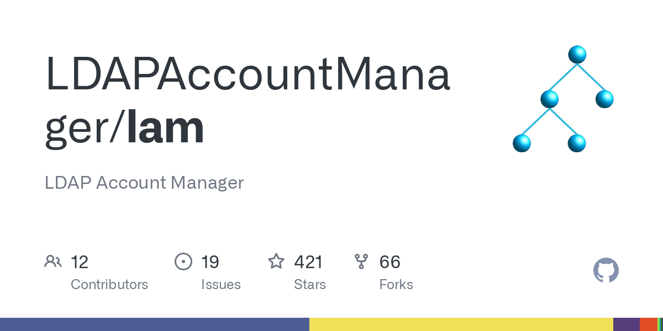This screenshot has height=331, width=663.
Task: Click the blue segment of the language bar
Action: click(x=155, y=324)
